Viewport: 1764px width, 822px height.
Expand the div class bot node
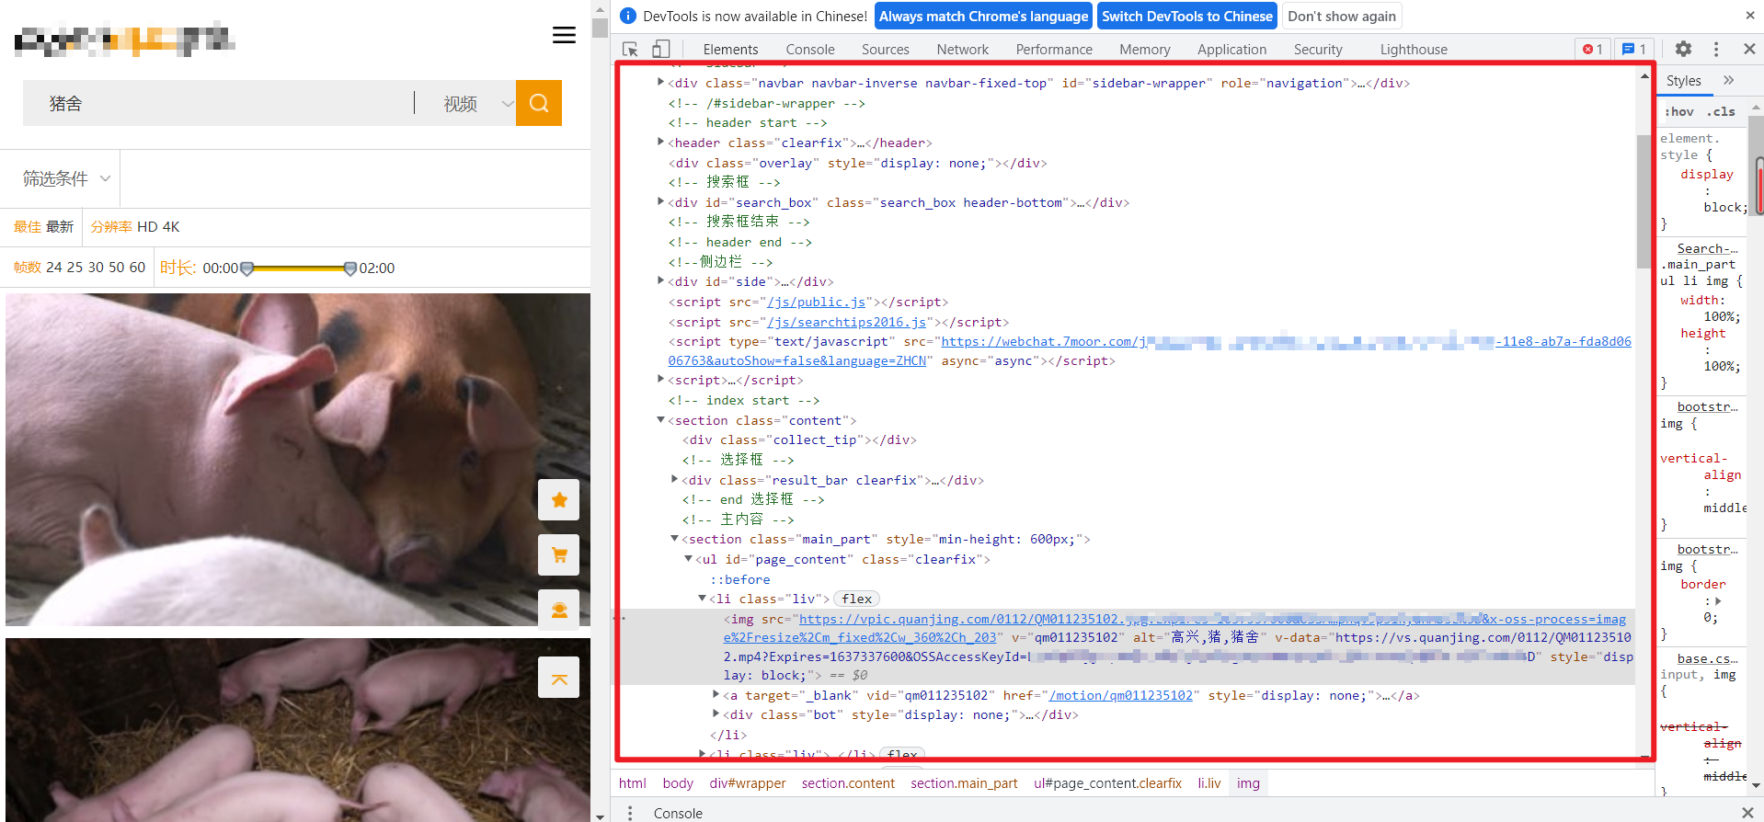coord(716,714)
